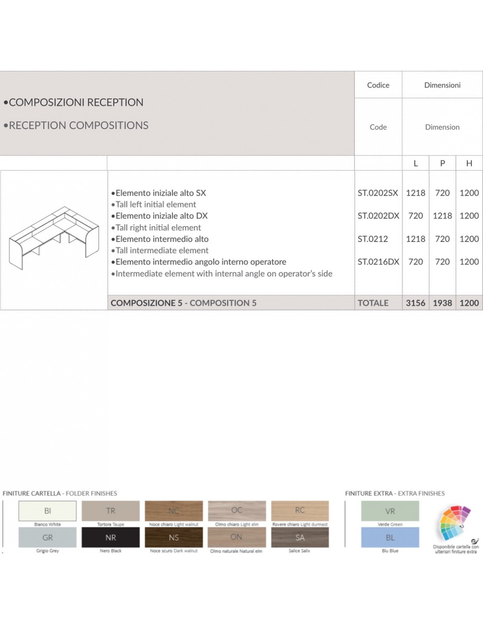The image size is (483, 624).
Task: Click the Salice SA swatch
Action: 300,538
